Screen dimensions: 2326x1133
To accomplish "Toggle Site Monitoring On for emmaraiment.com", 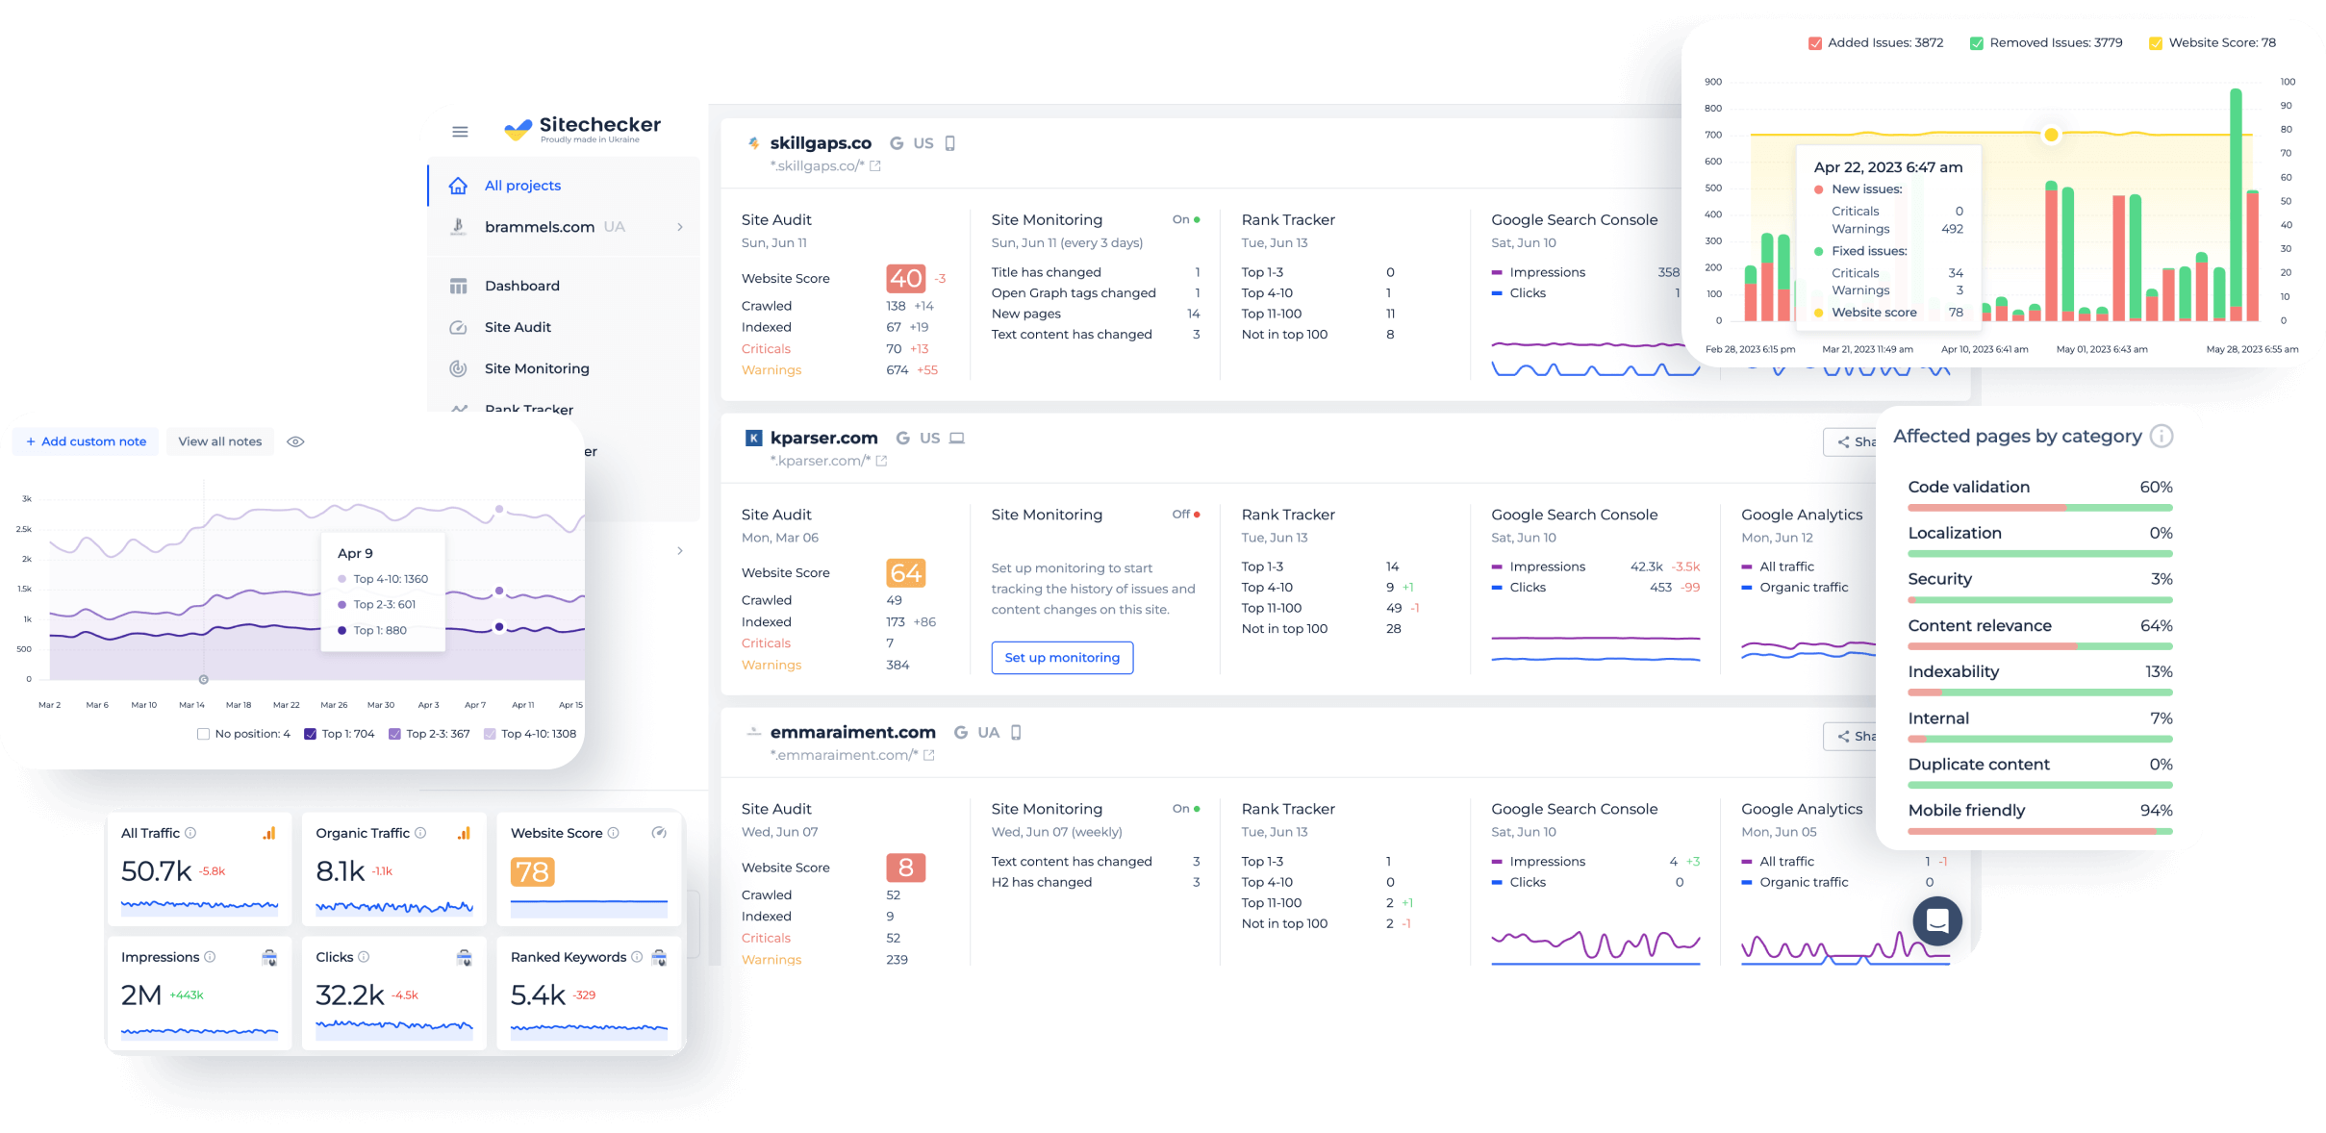I will [x=1190, y=807].
